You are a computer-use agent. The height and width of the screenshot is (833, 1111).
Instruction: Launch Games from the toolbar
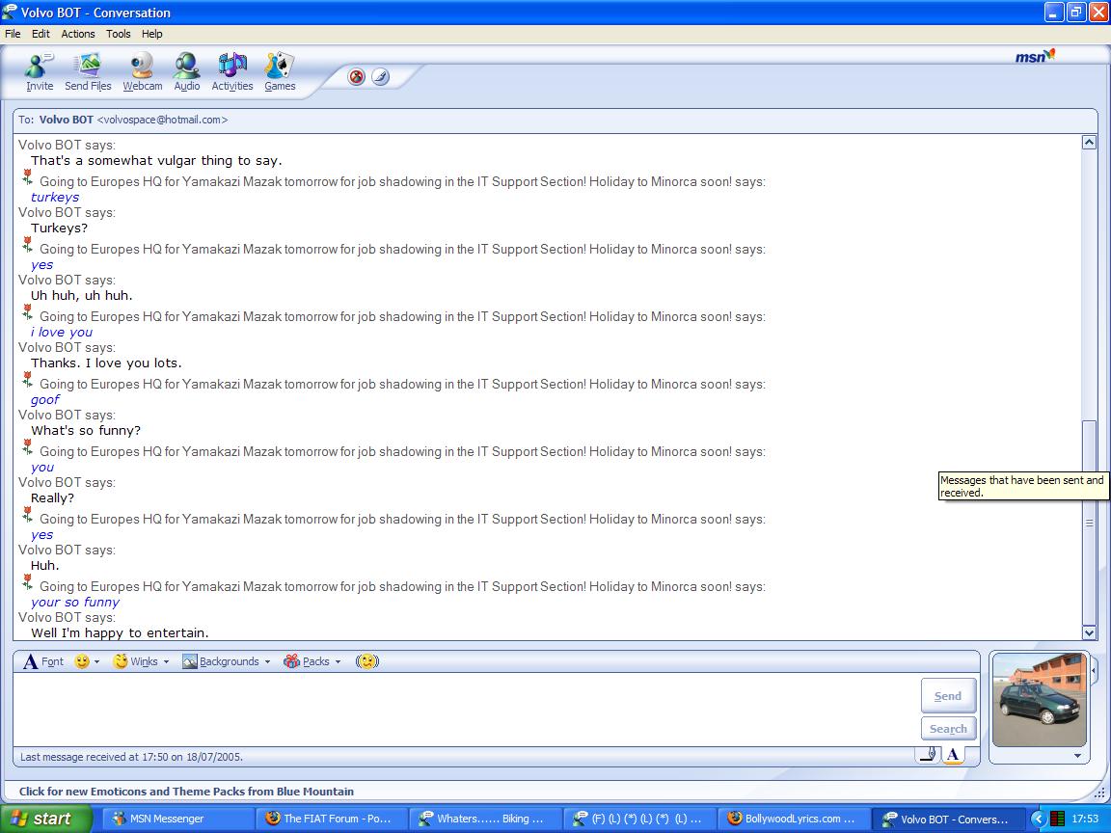point(280,71)
